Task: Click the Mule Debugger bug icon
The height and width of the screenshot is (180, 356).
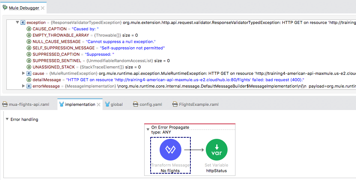Action: (5, 7)
